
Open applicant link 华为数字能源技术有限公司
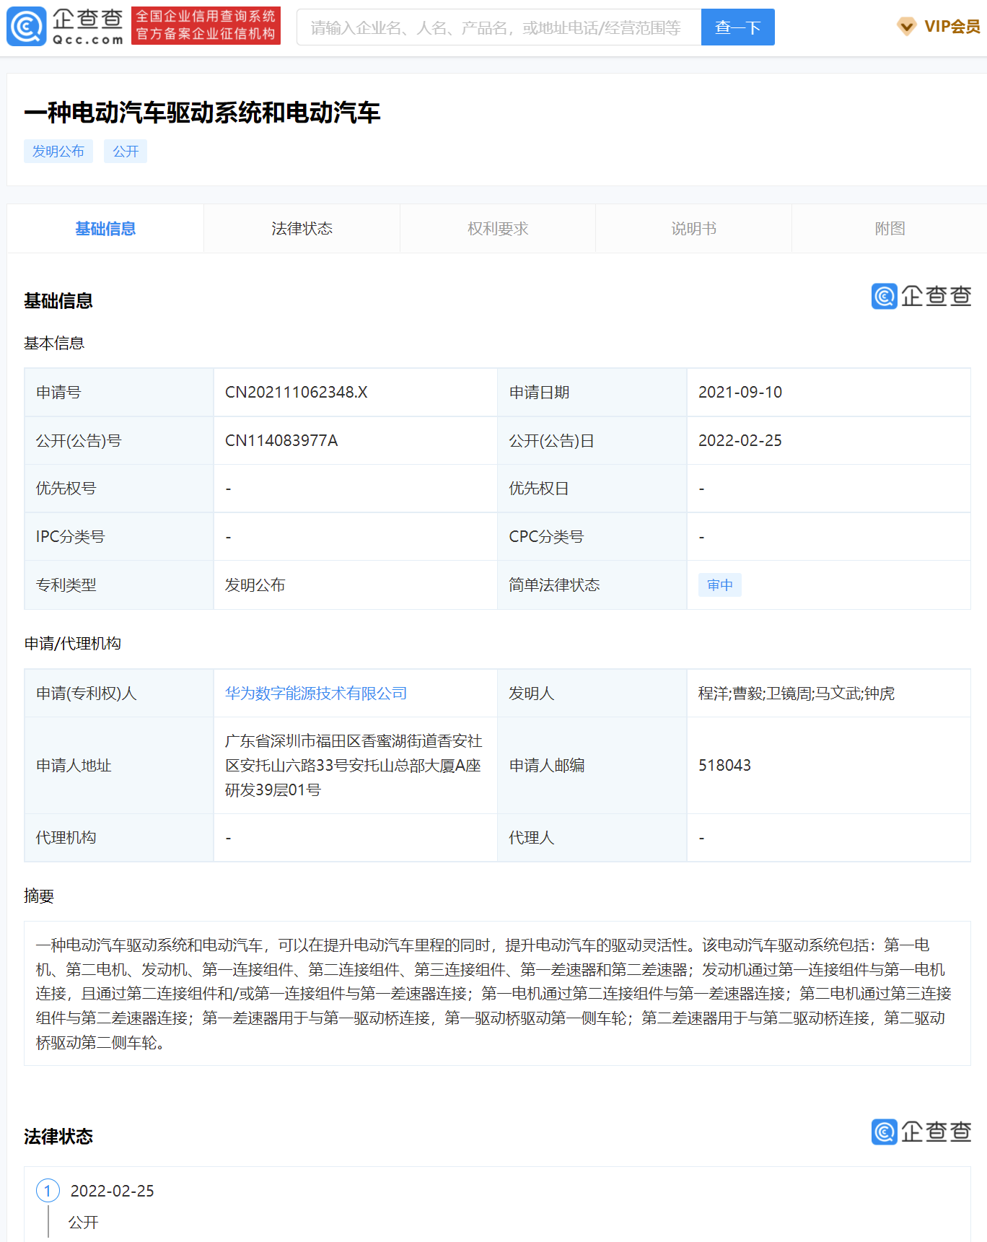coord(316,694)
